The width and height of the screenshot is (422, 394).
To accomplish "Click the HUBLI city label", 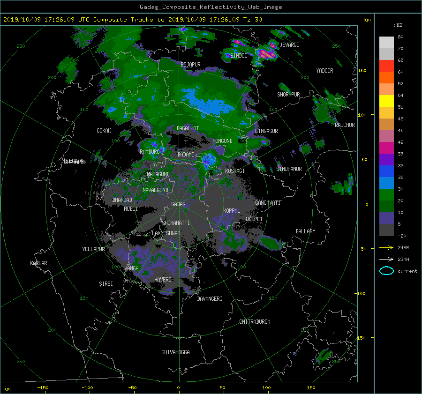I will (131, 208).
